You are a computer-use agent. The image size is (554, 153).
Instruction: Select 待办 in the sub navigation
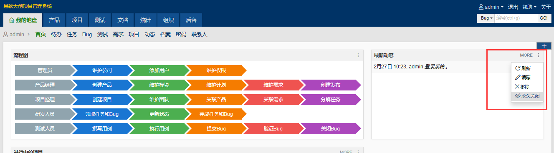pyautogui.click(x=56, y=34)
